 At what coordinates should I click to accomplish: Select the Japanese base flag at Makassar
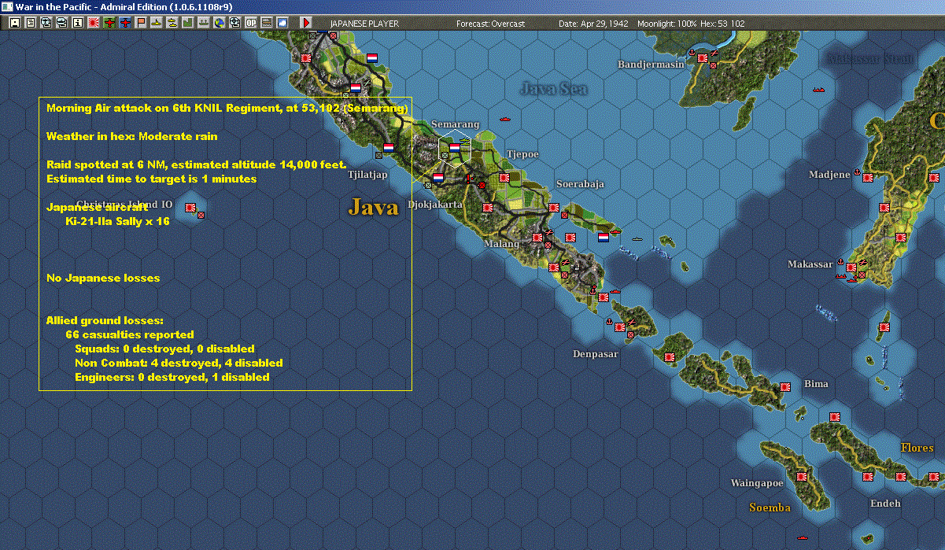tap(851, 268)
